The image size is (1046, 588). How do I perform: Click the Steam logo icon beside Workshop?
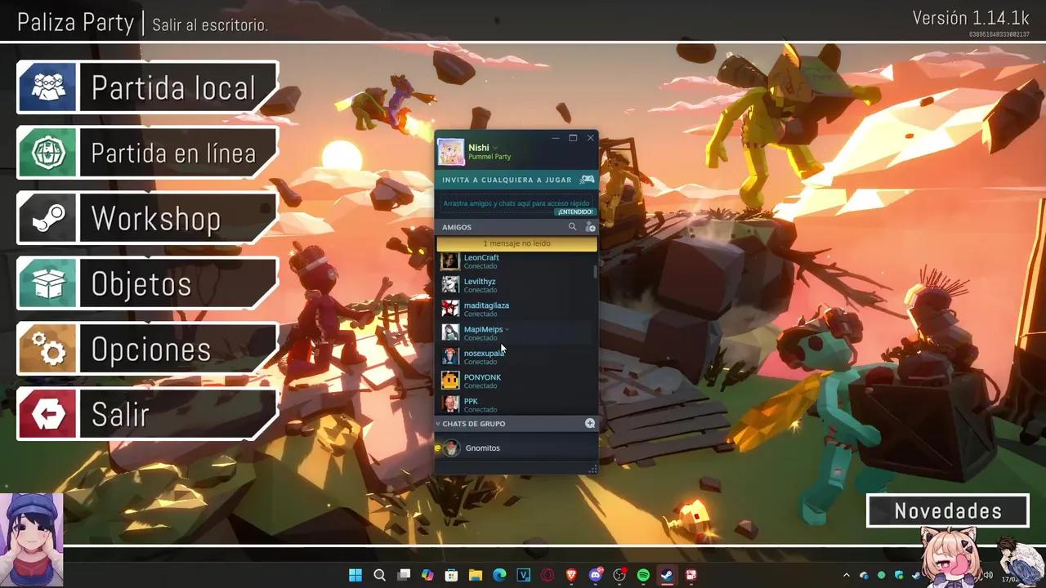point(48,218)
